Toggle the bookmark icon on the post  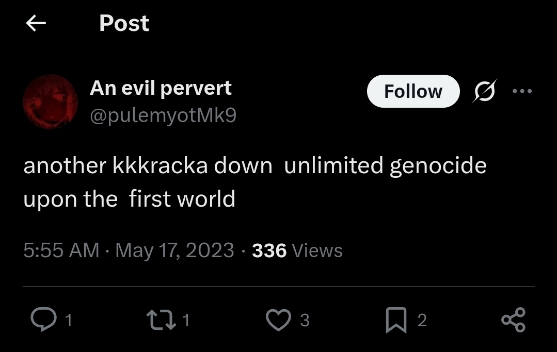click(x=396, y=320)
